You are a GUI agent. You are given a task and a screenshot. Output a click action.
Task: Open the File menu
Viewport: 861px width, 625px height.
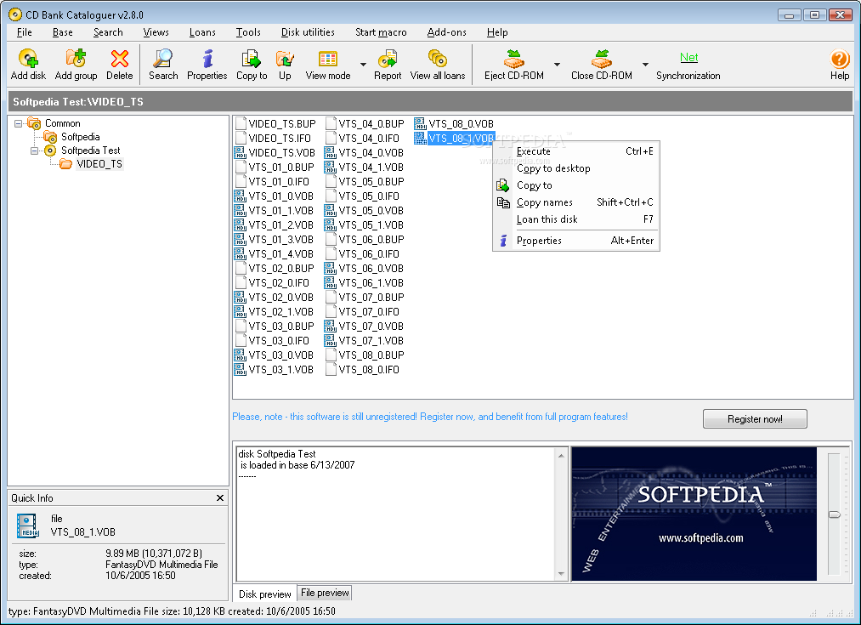tap(24, 32)
